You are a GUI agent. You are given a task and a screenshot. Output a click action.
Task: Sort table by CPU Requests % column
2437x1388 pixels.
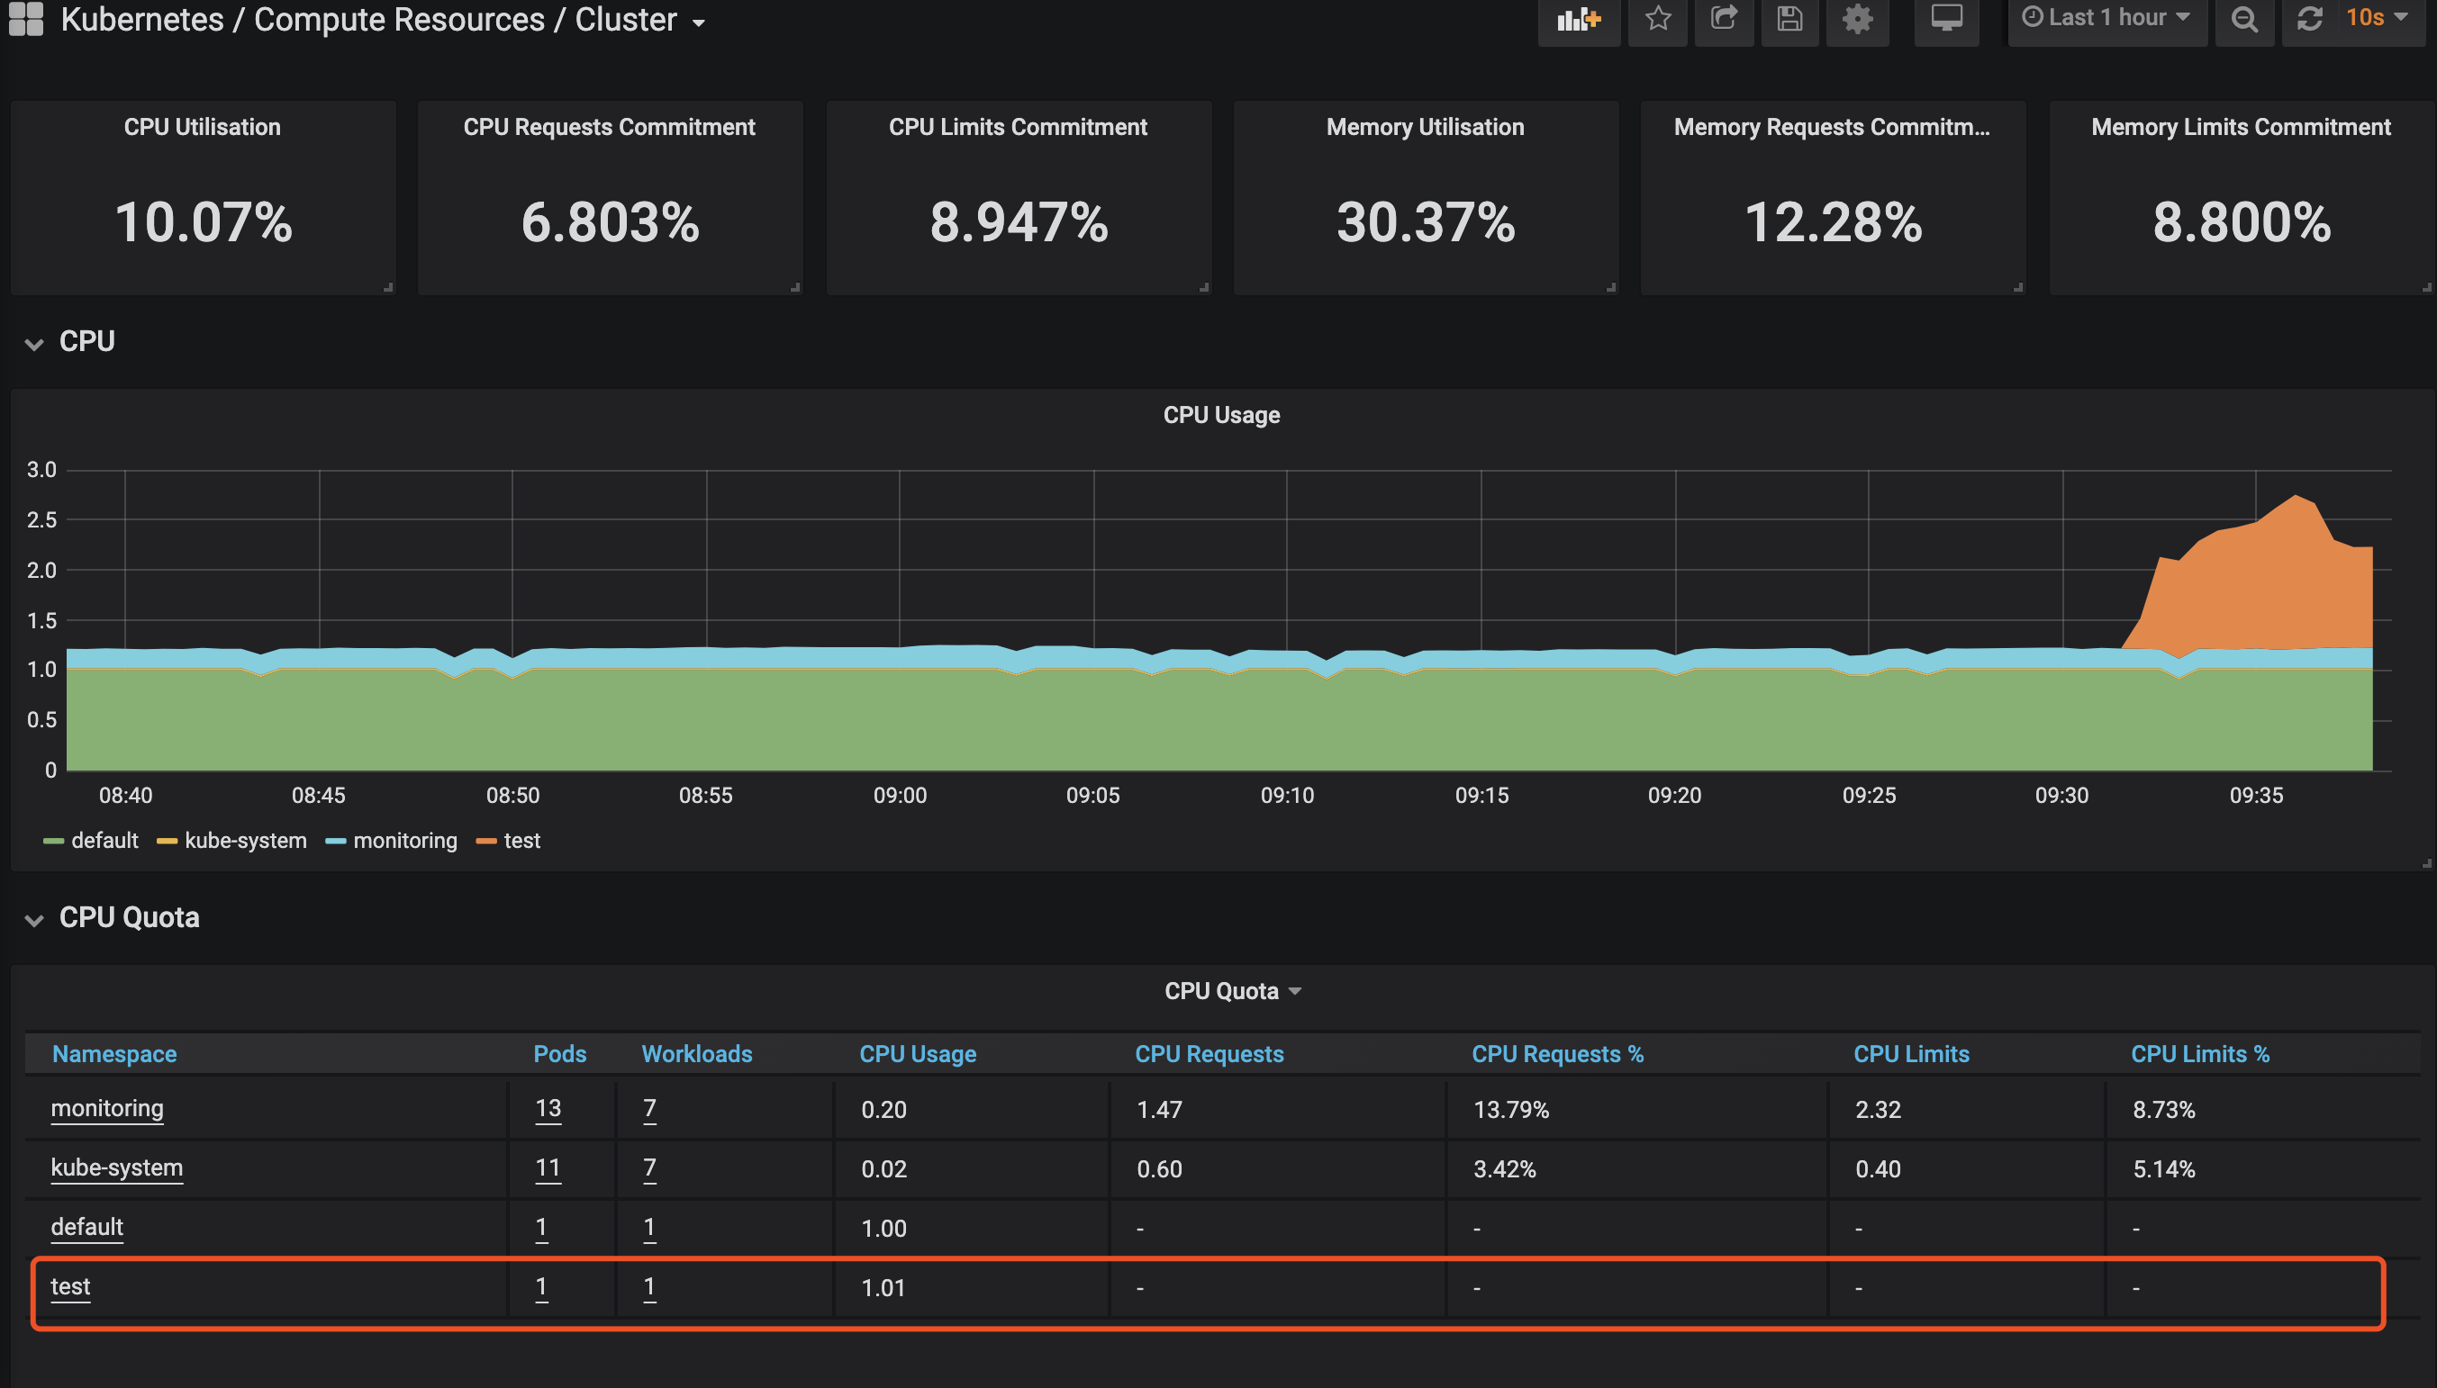coord(1558,1054)
